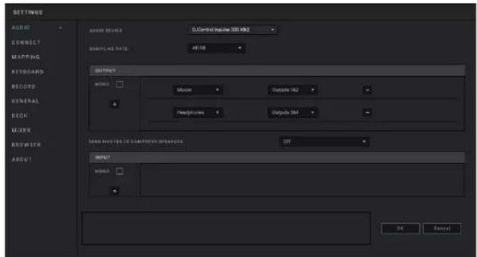
Task: Open the Keyboard settings section
Action: tap(28, 72)
